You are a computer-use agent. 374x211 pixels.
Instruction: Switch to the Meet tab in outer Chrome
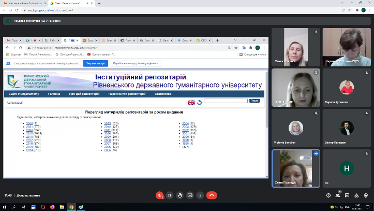[x=71, y=3]
